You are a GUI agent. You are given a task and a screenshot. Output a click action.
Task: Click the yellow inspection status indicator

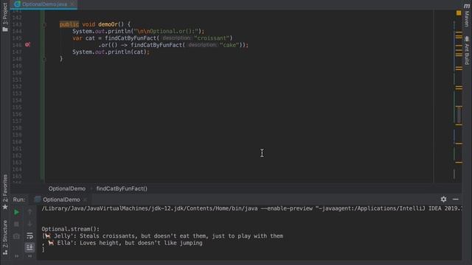click(459, 13)
